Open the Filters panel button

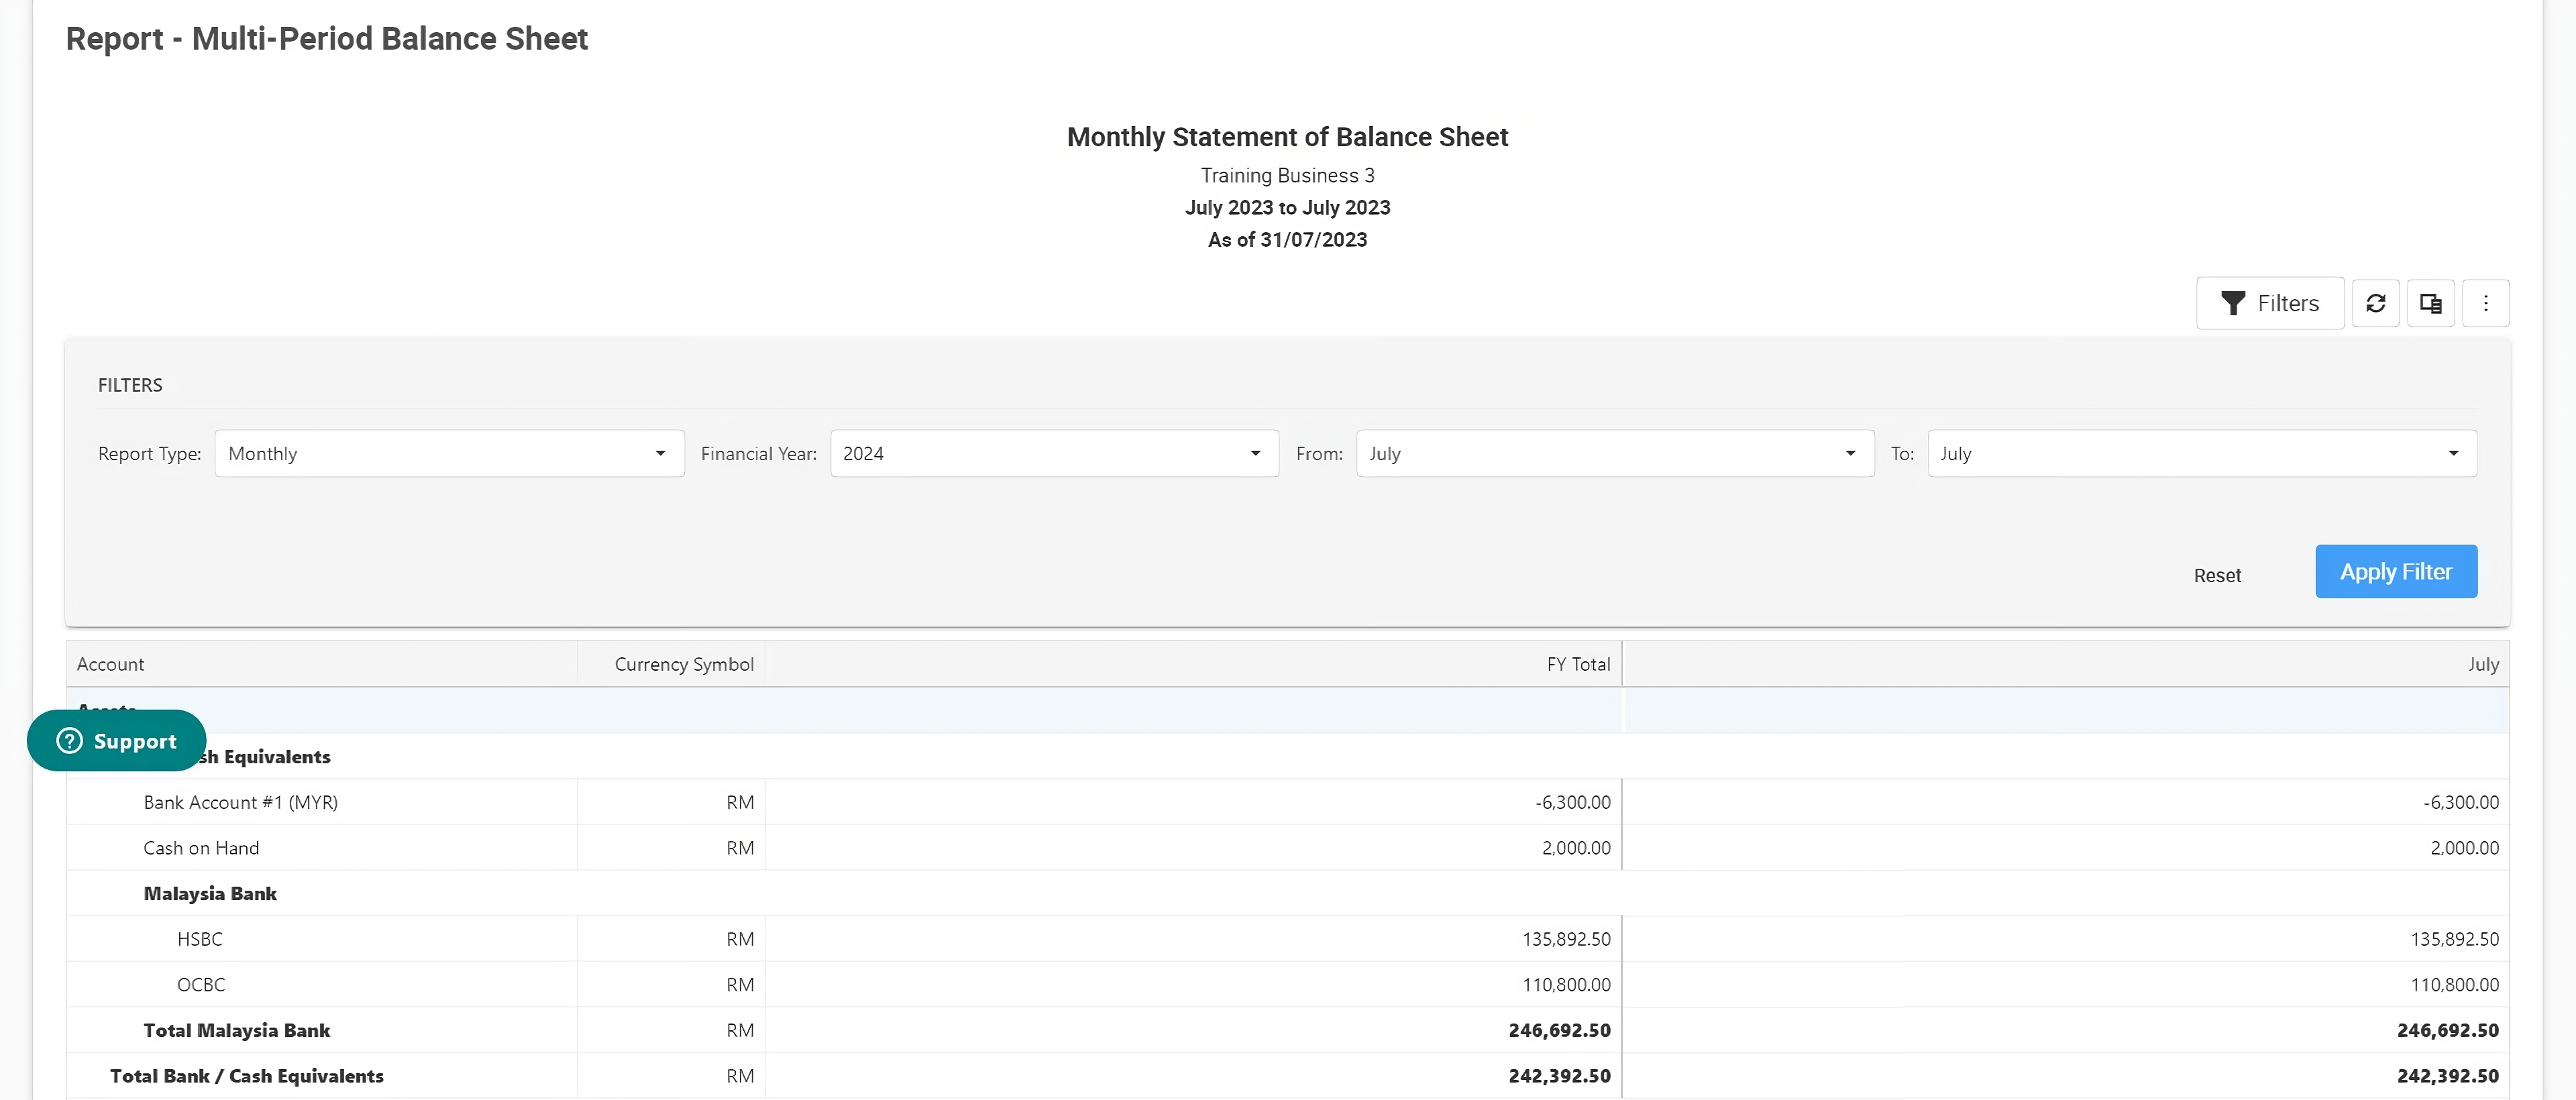click(x=2269, y=303)
